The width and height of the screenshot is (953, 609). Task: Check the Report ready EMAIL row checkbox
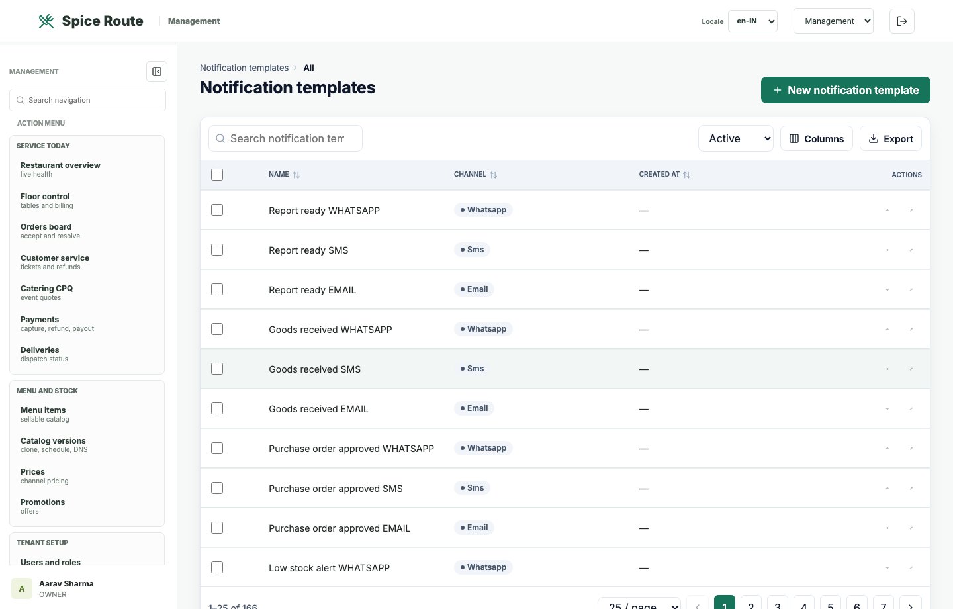click(217, 289)
